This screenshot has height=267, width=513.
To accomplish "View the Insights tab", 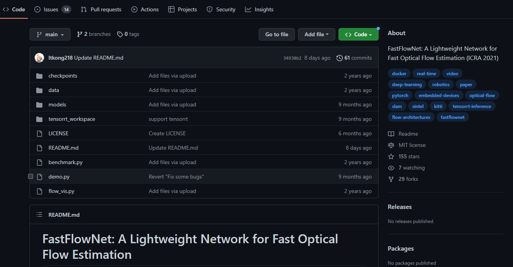I will pos(259,9).
